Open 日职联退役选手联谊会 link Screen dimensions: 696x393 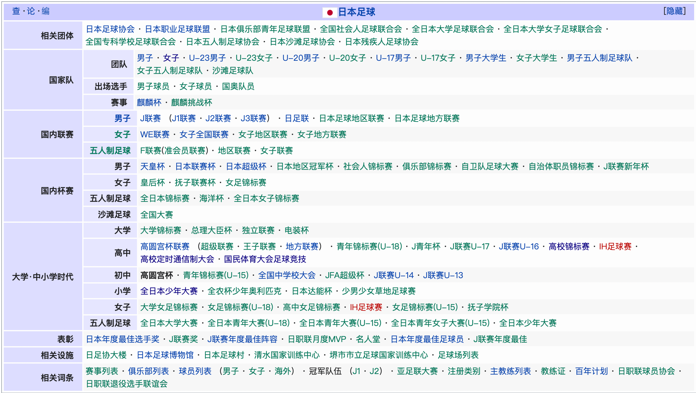click(127, 384)
